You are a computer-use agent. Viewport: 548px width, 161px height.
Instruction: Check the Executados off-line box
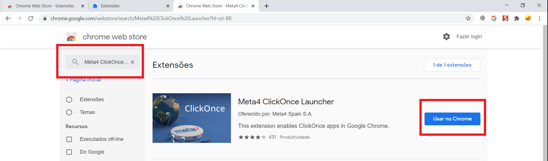point(69,139)
